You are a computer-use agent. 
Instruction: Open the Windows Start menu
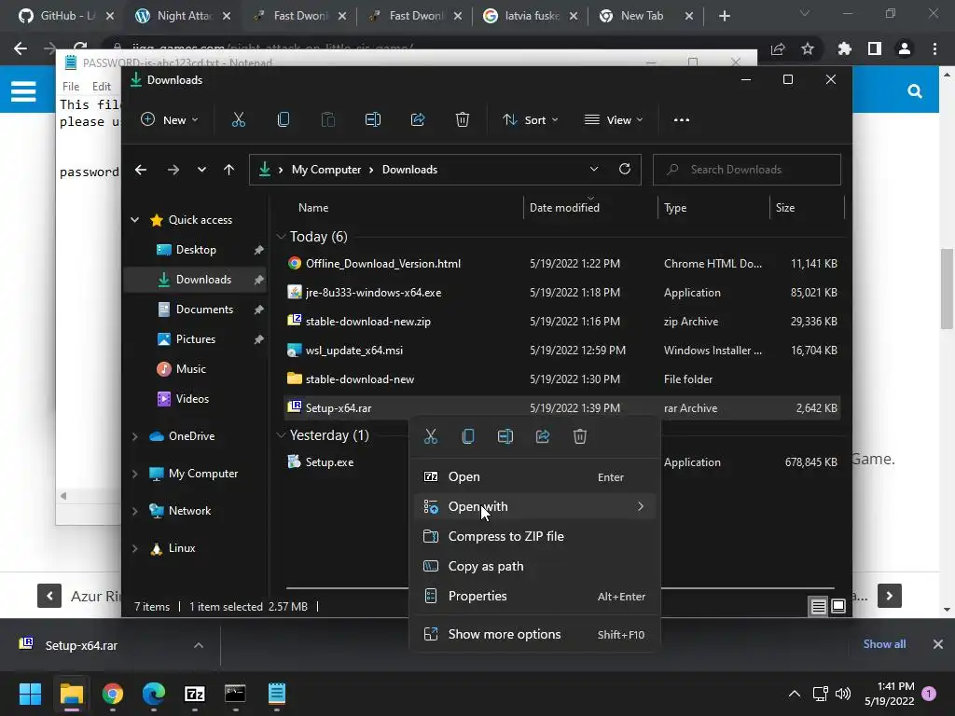point(30,694)
